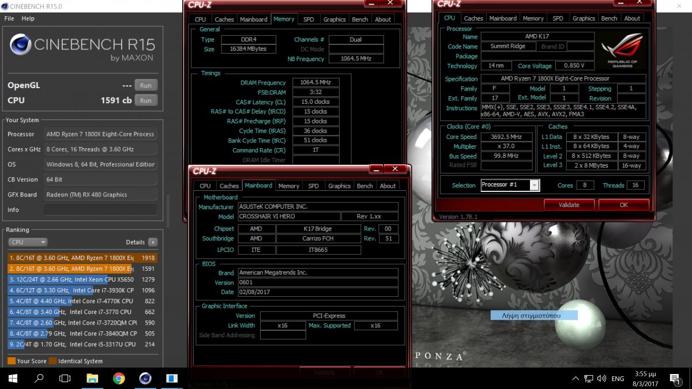
Task: Click the brown Identical System legend swatch
Action: coord(52,361)
